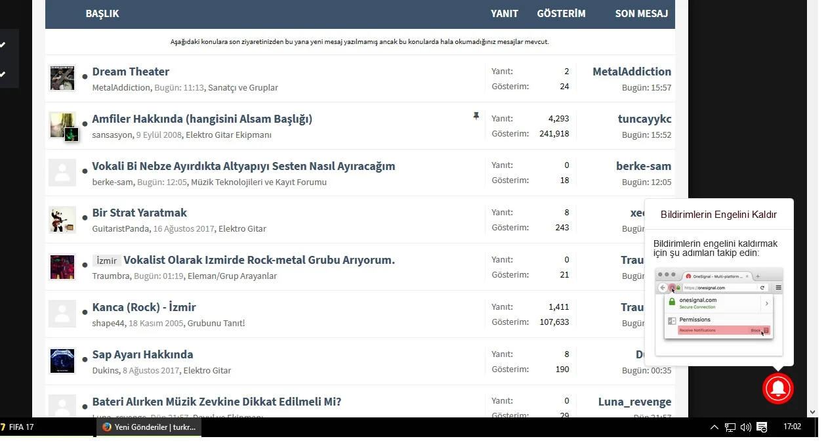The height and width of the screenshot is (443, 828).
Task: Open Dream Theater thread title
Action: (x=131, y=72)
